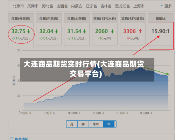
Task: Expand the 更多 regions list
Action: [166, 6]
